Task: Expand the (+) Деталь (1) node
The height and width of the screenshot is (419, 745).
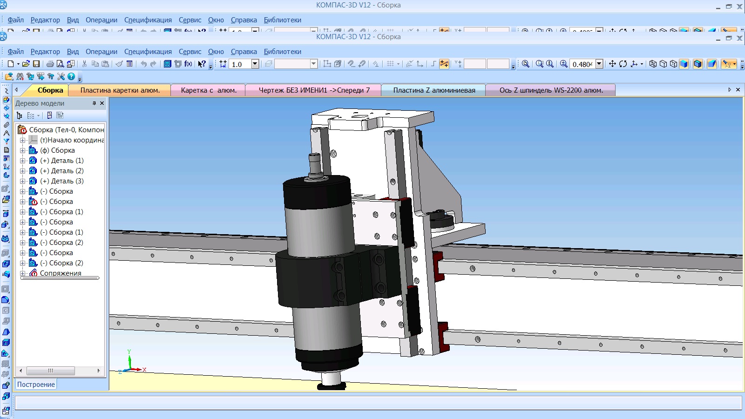Action: [22, 161]
